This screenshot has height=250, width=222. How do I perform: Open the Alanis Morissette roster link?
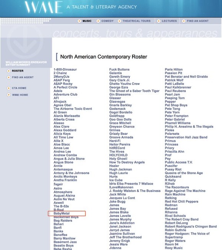pos(67,116)
